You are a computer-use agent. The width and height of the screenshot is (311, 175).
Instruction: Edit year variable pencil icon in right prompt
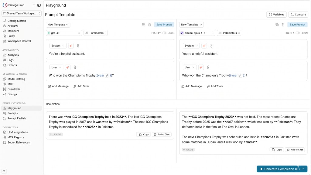pos(240,76)
